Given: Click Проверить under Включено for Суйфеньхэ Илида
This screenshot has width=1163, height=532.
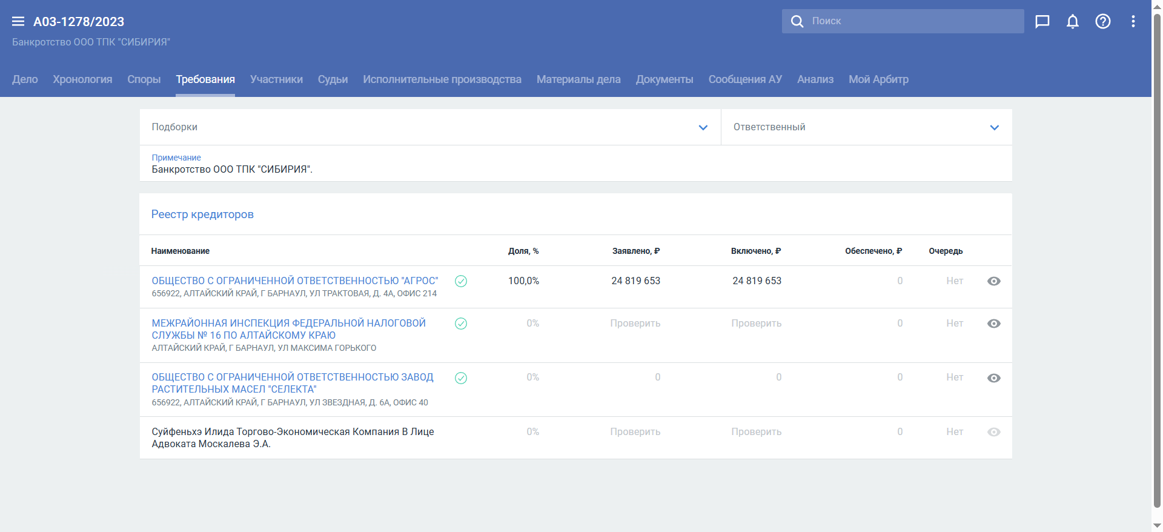Looking at the screenshot, I should coord(757,432).
